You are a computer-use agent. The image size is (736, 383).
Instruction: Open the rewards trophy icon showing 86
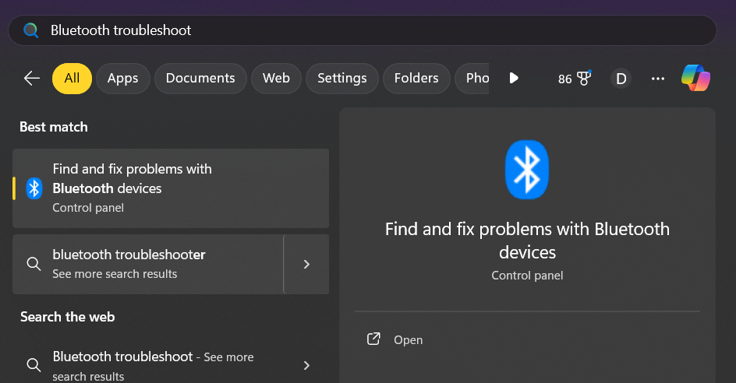575,79
